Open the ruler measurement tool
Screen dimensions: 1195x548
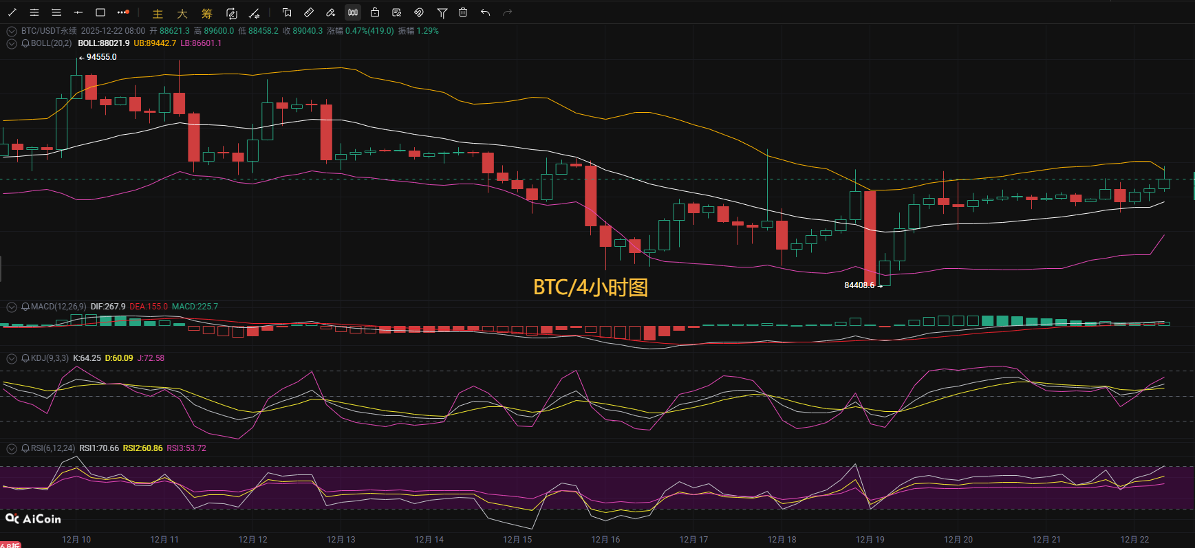tap(309, 12)
